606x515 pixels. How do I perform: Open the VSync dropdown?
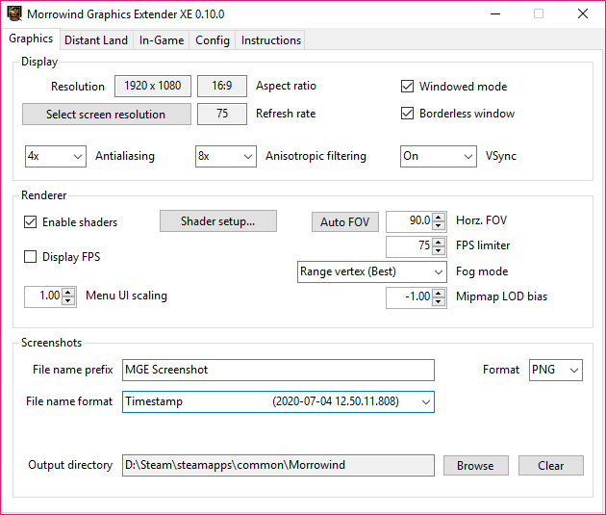439,156
